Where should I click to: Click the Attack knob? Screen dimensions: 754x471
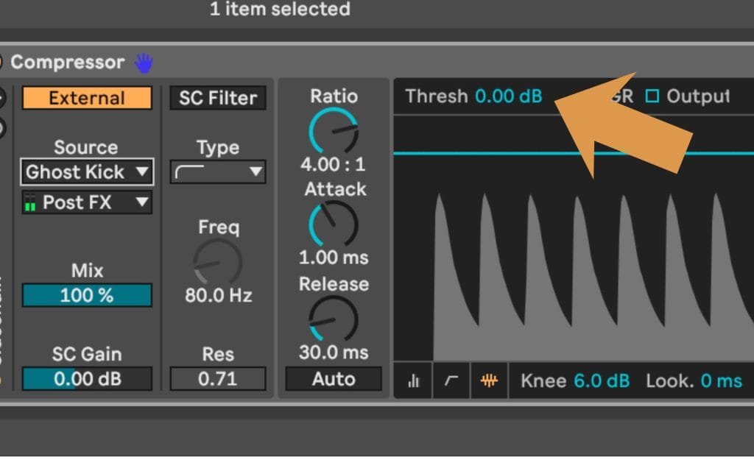[x=334, y=224]
